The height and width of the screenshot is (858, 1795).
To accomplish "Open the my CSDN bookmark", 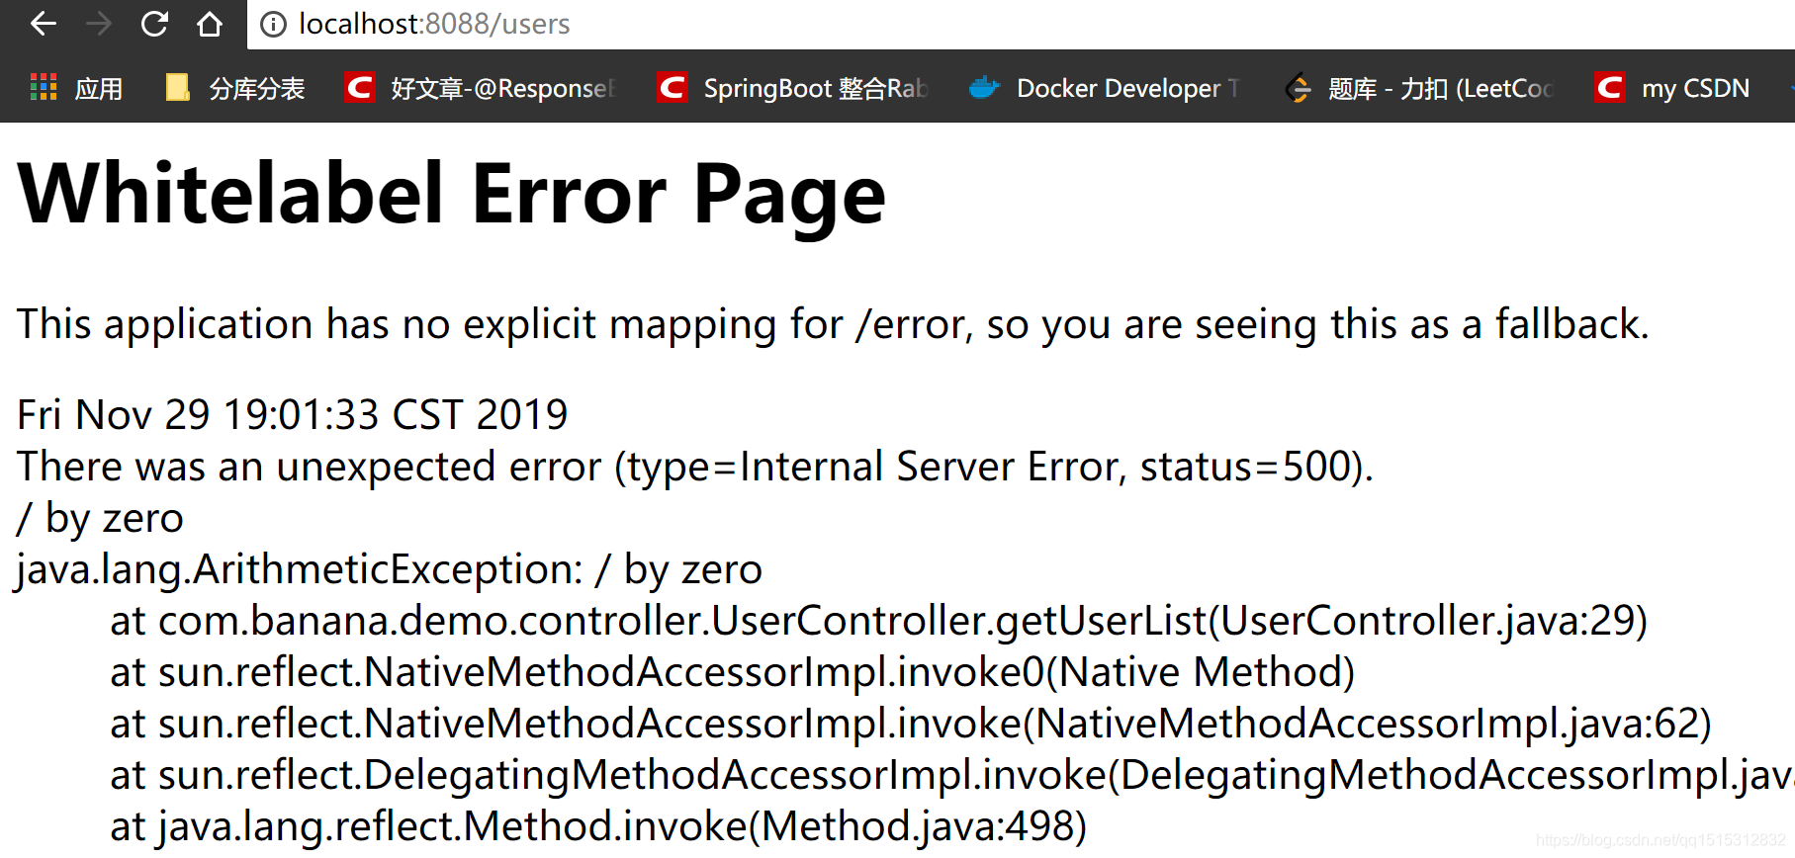I will coord(1695,89).
